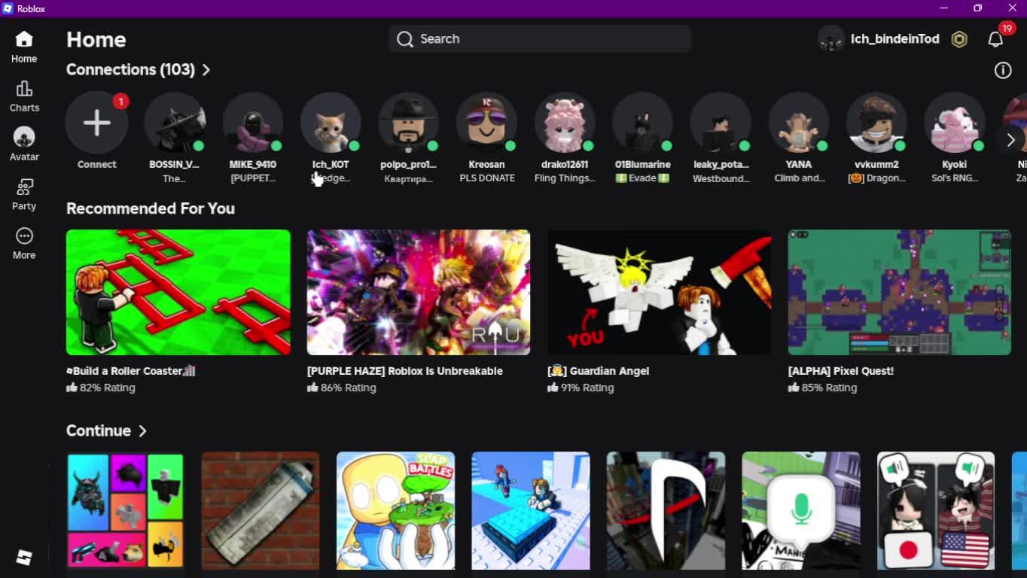The image size is (1027, 578).
Task: Open Guardian Angel thumbnail
Action: click(x=659, y=292)
